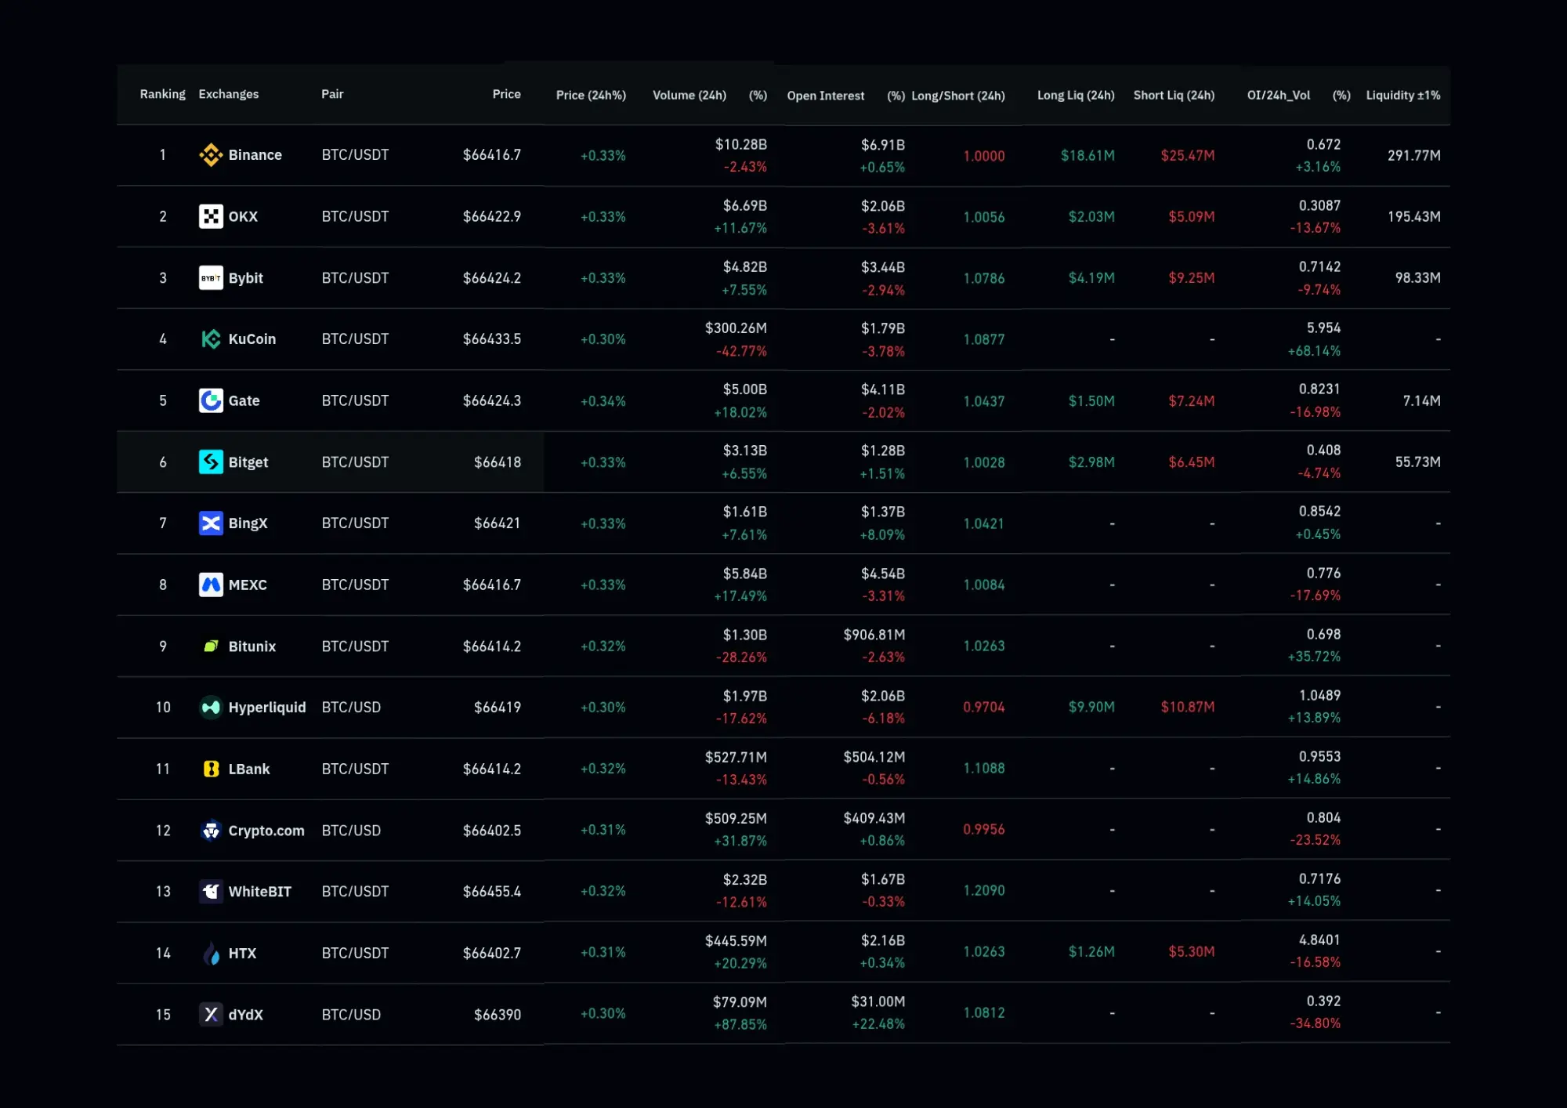This screenshot has height=1108, width=1567.
Task: Click the Gate exchange logo icon
Action: (211, 400)
